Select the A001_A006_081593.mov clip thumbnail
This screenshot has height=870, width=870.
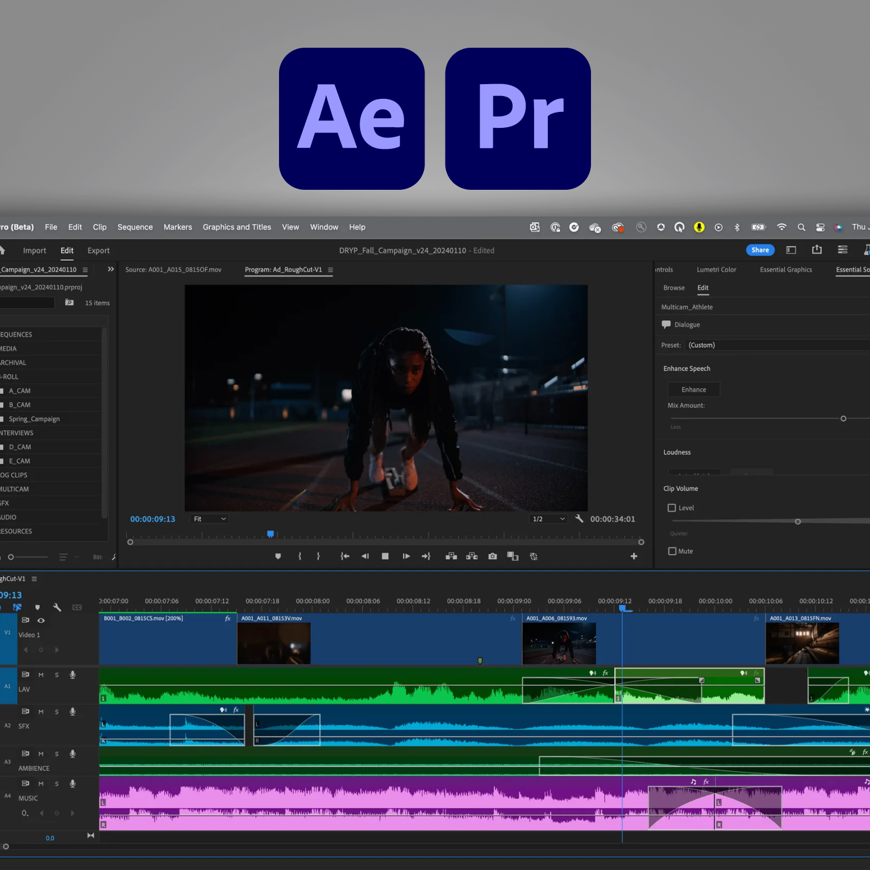point(559,643)
